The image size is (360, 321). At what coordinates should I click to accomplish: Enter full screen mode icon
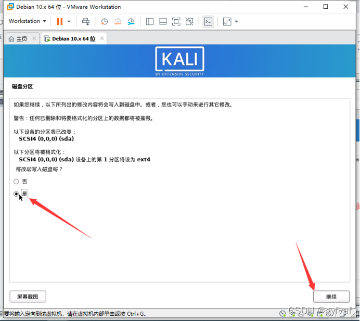tap(176, 21)
